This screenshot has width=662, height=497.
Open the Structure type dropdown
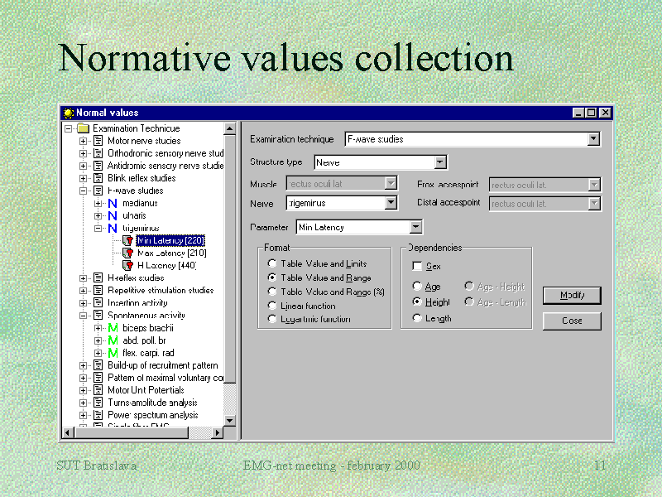(441, 162)
